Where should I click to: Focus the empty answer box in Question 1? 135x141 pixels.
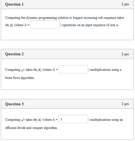(x=45, y=24)
